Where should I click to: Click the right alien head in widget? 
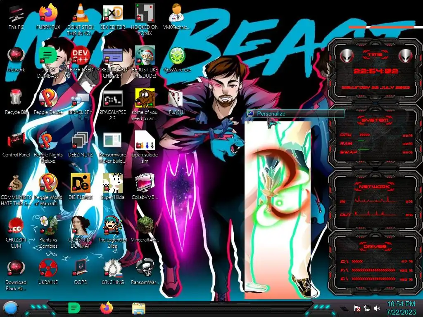[406, 56]
